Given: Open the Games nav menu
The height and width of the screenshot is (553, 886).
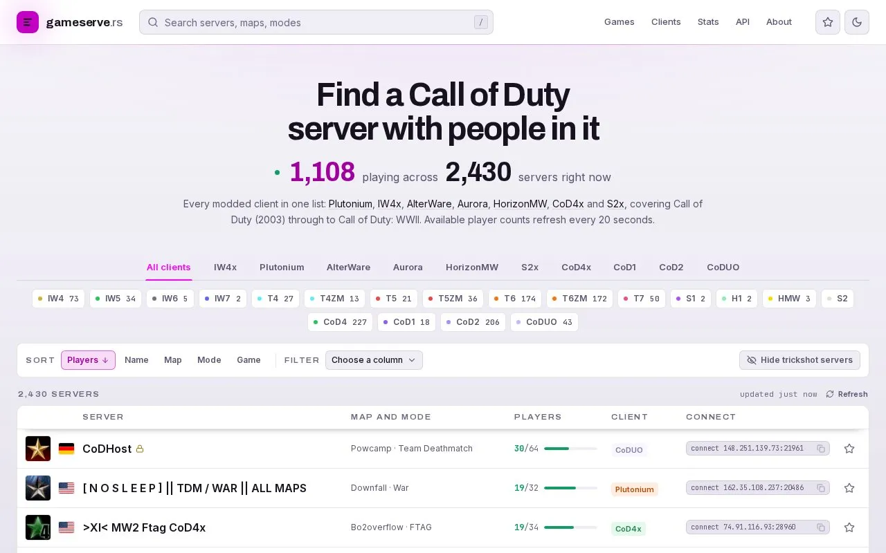Looking at the screenshot, I should (619, 22).
